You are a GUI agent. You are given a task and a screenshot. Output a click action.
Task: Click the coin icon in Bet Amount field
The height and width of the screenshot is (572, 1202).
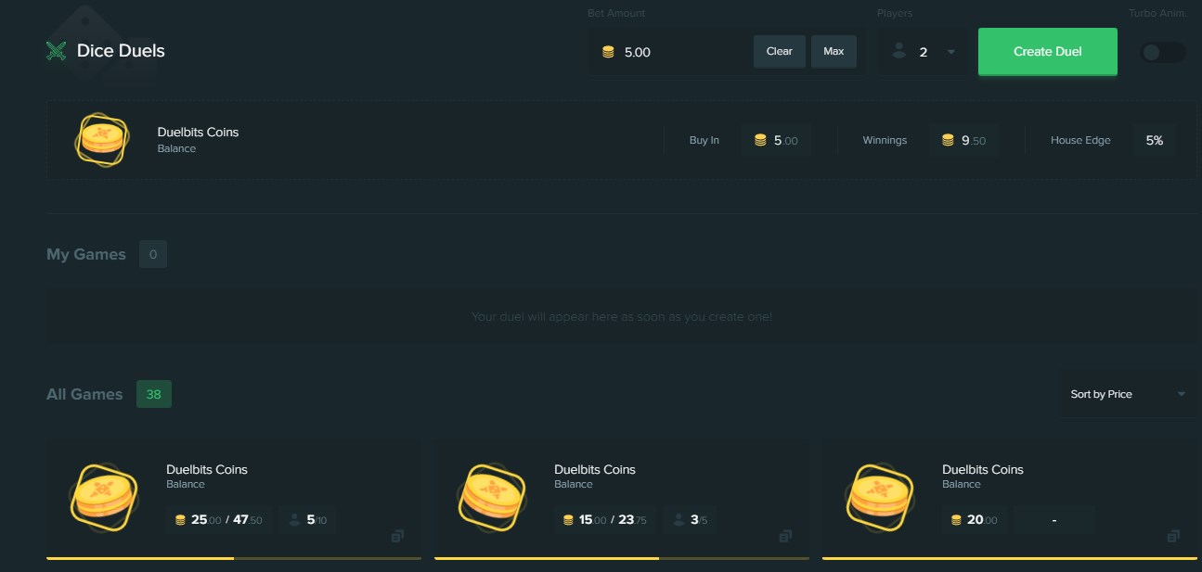(x=608, y=53)
